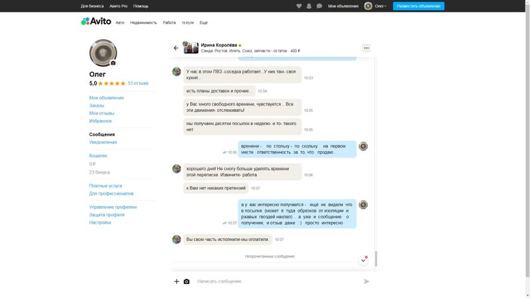The height and width of the screenshot is (298, 530).
Task: Click own avatar beside 'а у вас интересно' message
Action: 363,205
